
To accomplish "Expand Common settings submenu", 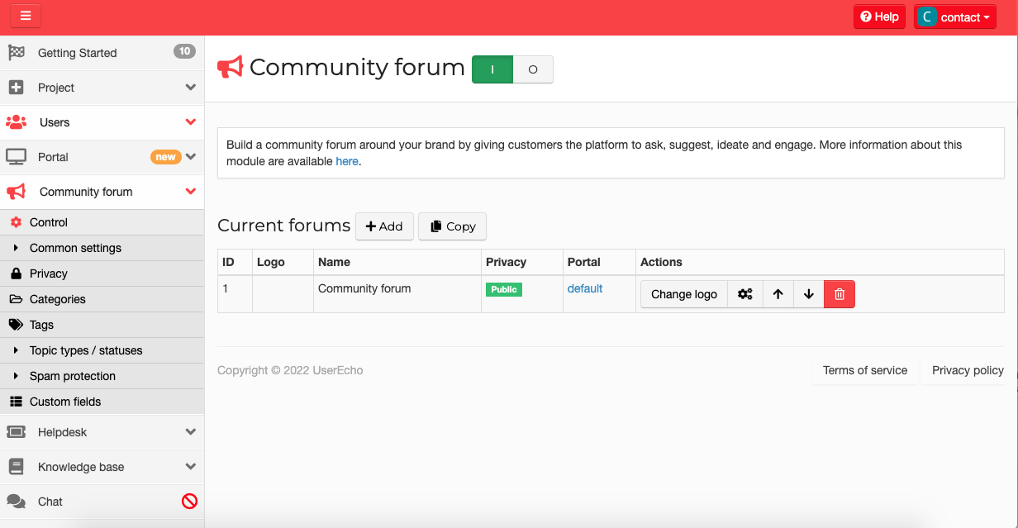I will coord(102,248).
